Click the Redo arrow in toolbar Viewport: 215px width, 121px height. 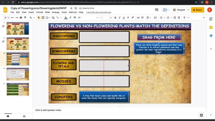(17, 18)
